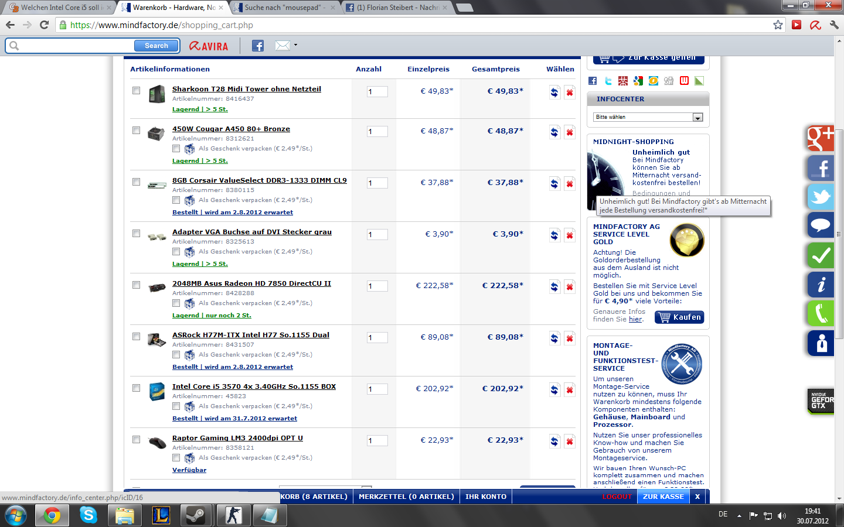Screen dimensions: 844x527
Task: Open Skype from the taskbar
Action: point(89,515)
